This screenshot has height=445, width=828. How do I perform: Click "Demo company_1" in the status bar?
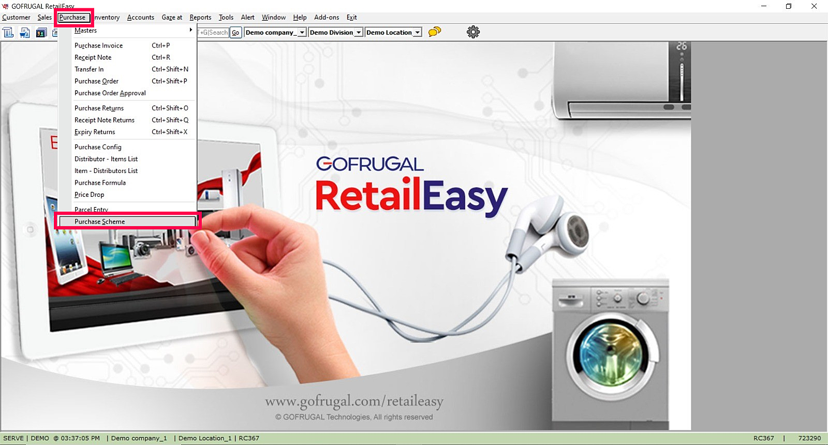[139, 438]
